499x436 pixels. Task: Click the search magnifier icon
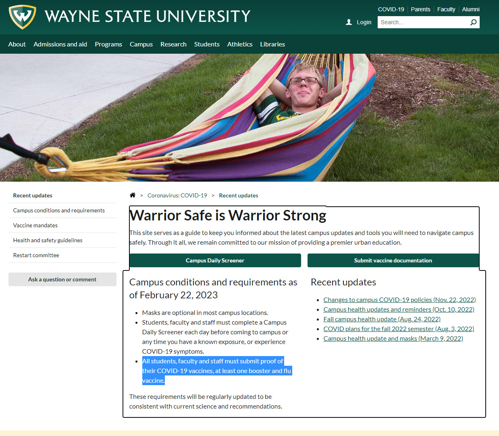(473, 22)
